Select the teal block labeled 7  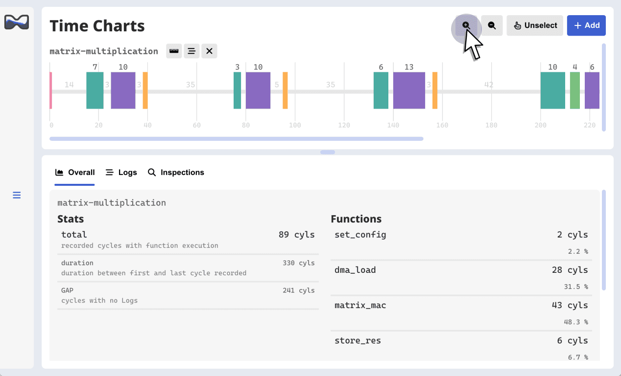click(95, 90)
